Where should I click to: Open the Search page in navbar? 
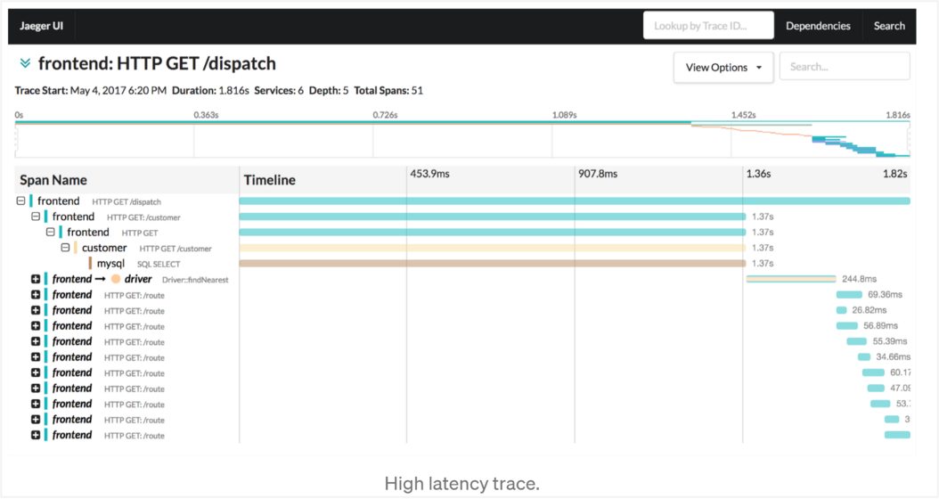coord(889,26)
